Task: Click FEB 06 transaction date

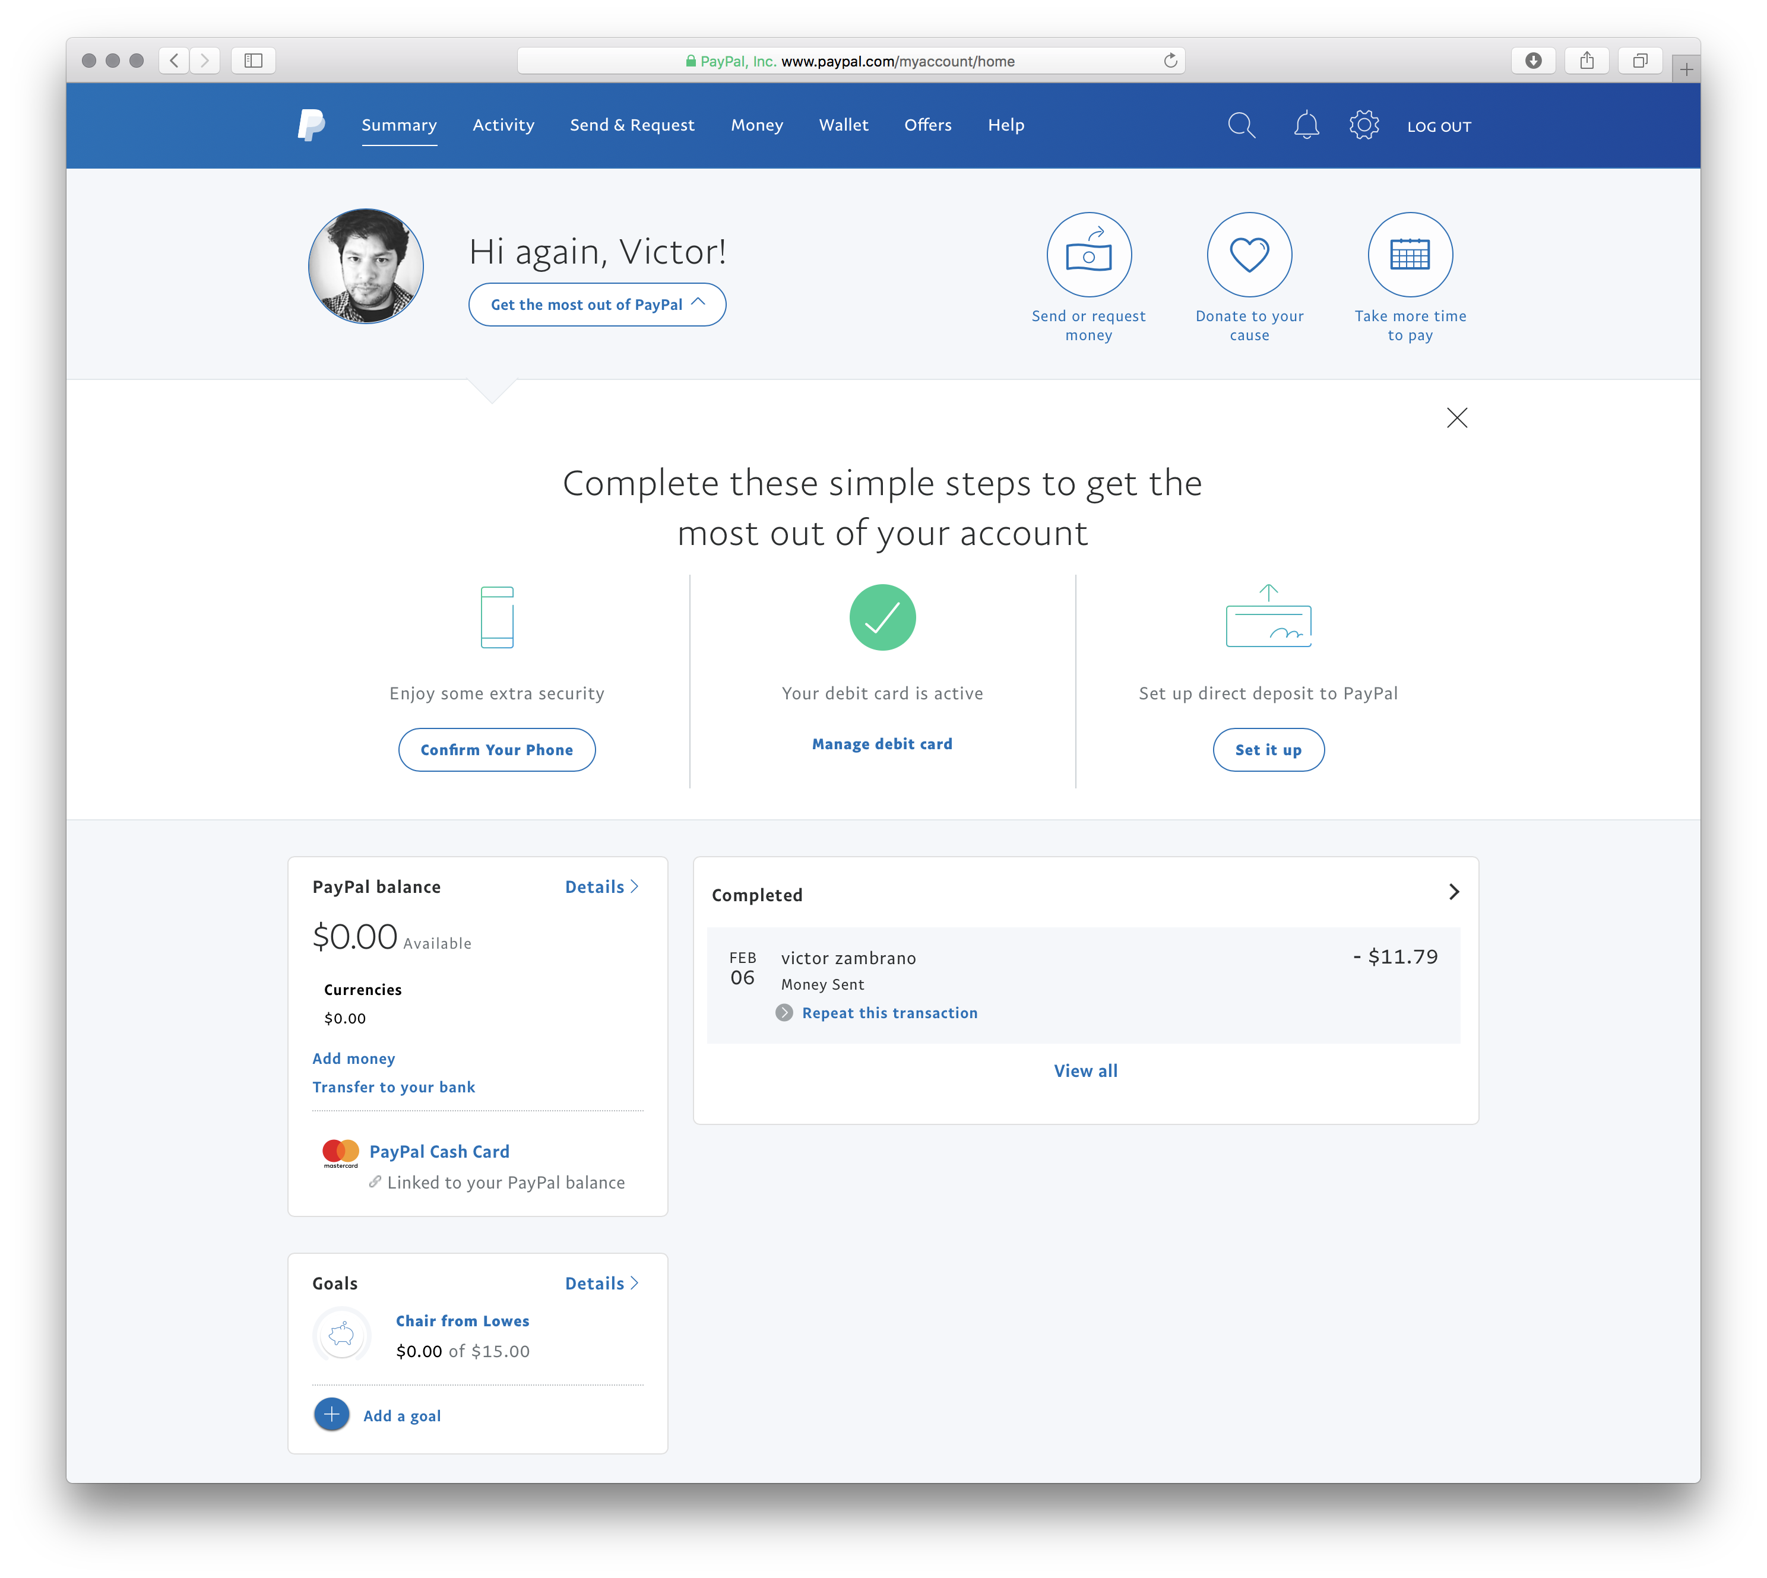Action: point(742,968)
